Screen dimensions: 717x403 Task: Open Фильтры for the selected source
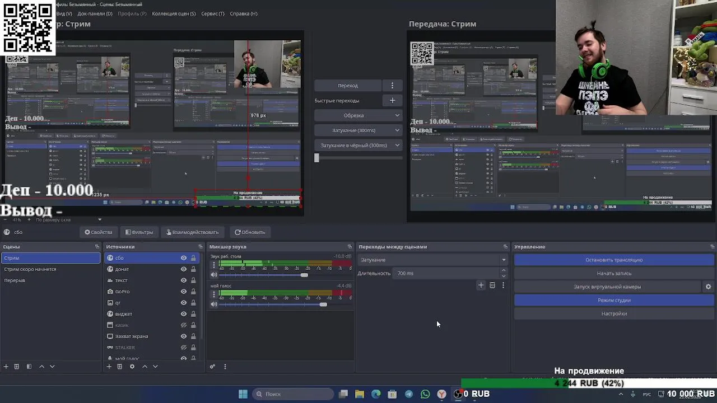coord(139,232)
